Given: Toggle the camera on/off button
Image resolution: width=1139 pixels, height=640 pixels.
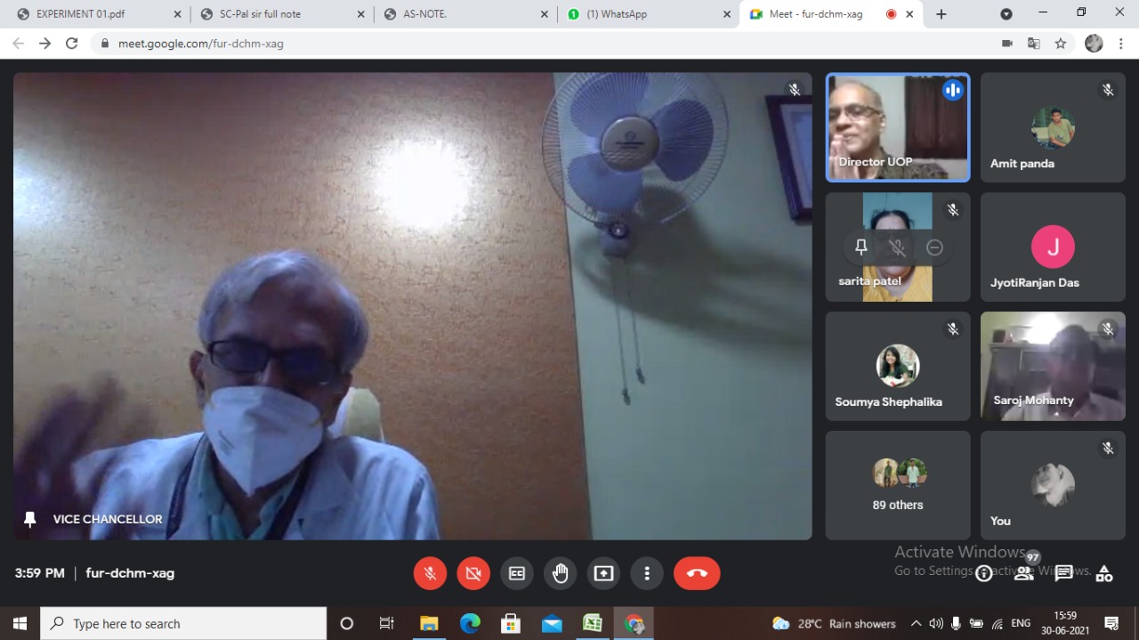Looking at the screenshot, I should coord(473,573).
